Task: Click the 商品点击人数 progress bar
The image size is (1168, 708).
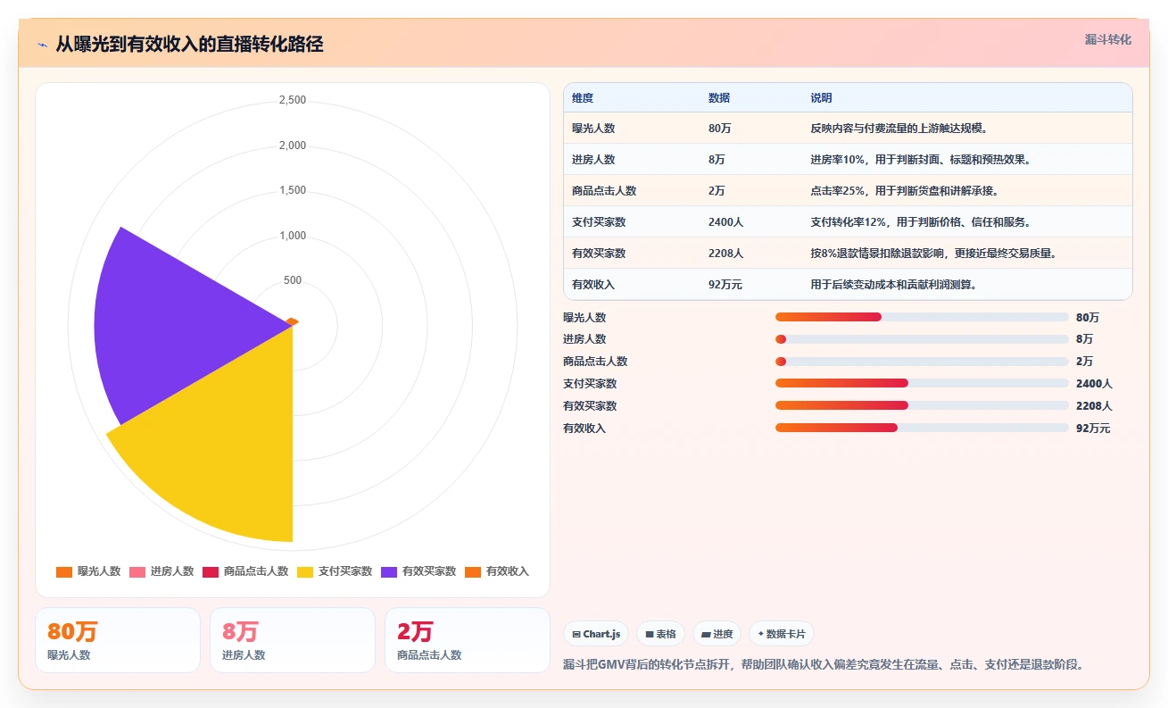Action: tap(922, 362)
